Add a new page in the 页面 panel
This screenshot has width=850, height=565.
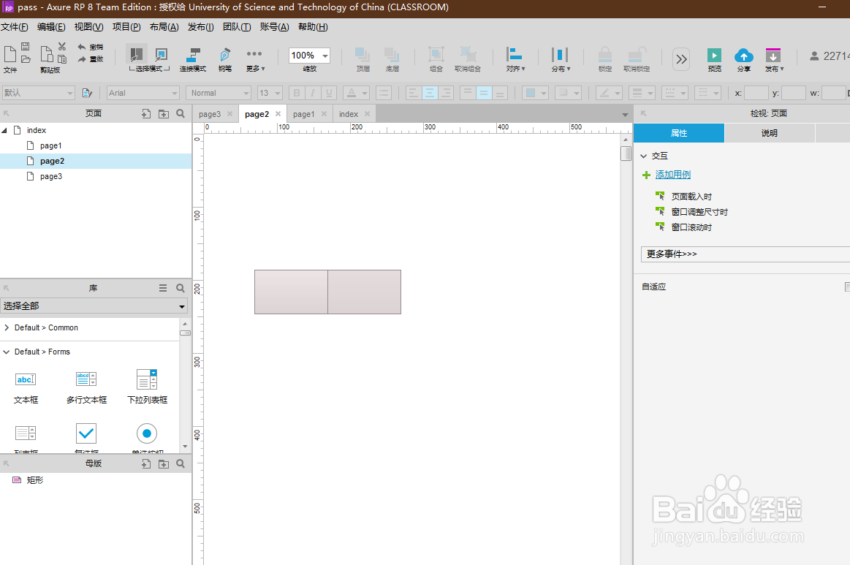pyautogui.click(x=146, y=113)
